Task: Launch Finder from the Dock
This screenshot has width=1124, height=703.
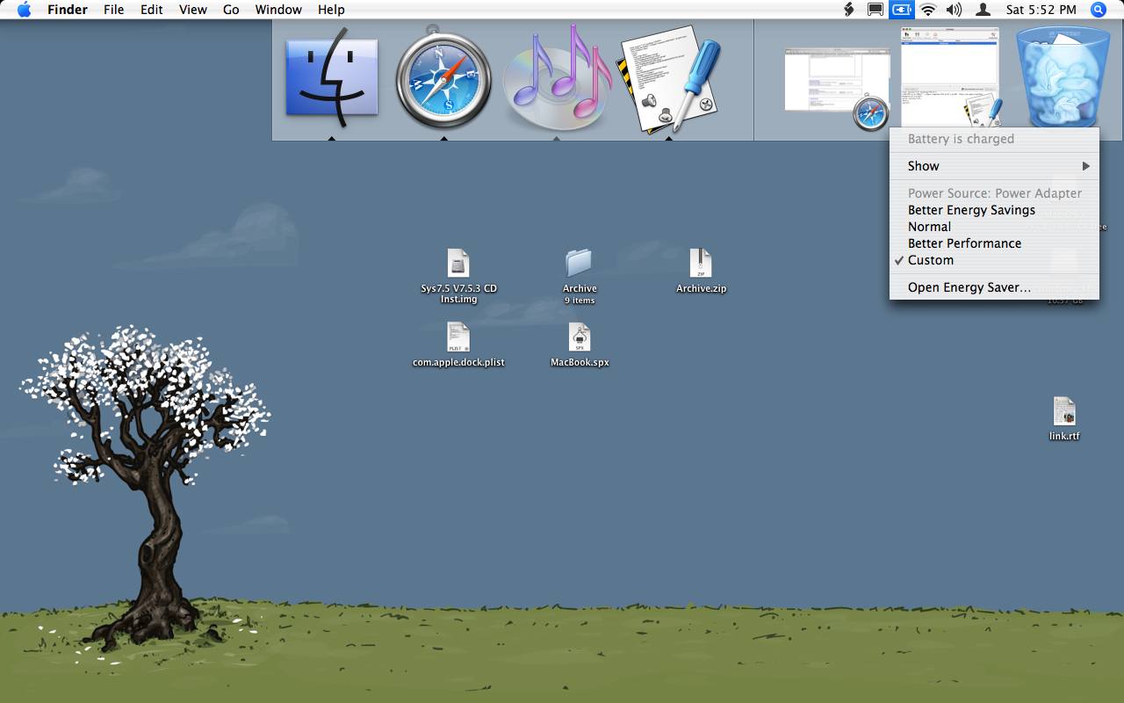Action: 332,79
